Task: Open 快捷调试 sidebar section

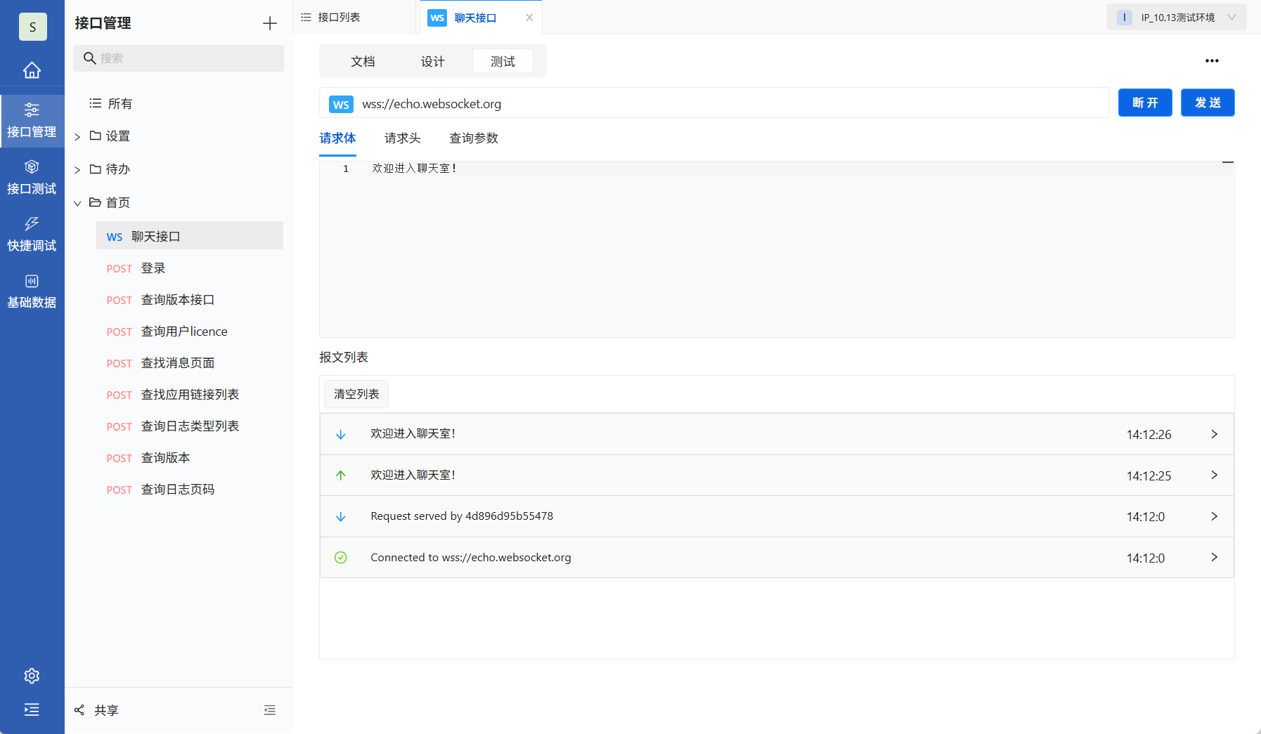Action: pos(32,235)
